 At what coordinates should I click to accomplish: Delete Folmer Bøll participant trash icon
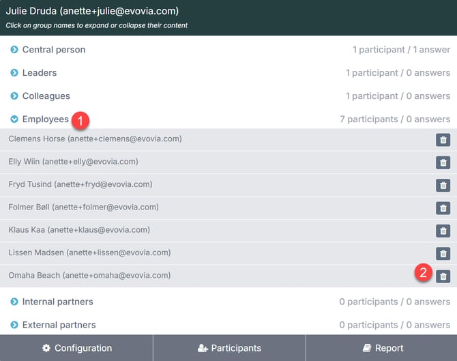coord(443,208)
